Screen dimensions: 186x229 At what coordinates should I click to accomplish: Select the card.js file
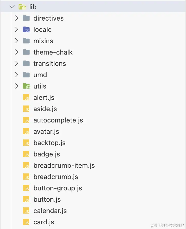44,222
